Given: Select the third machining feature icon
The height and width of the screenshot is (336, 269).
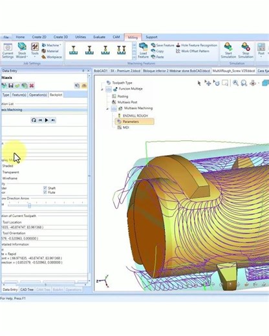Looking at the screenshot, I should [x=105, y=50].
